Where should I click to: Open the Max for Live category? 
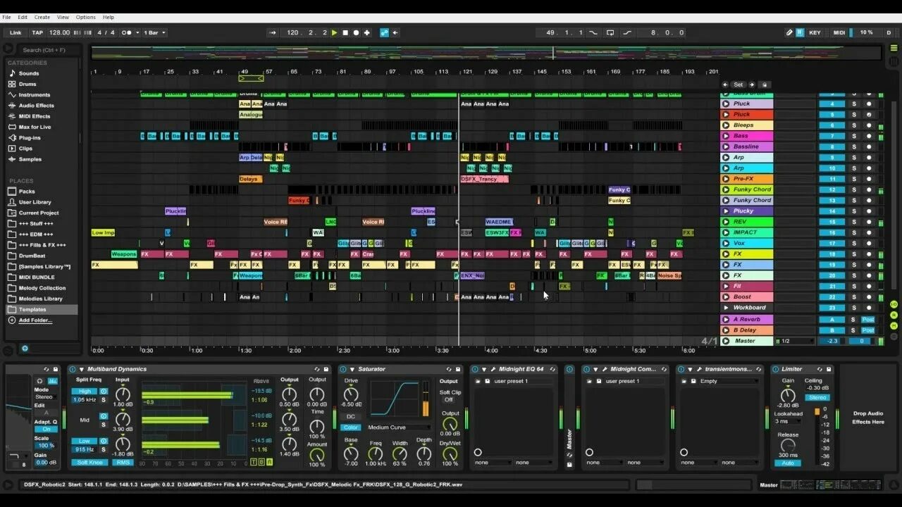[35, 127]
